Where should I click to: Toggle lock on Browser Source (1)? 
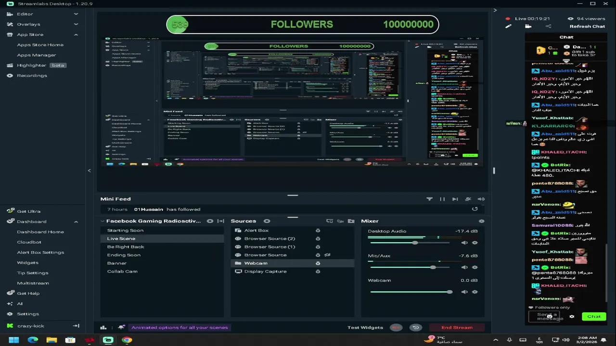pos(318,247)
